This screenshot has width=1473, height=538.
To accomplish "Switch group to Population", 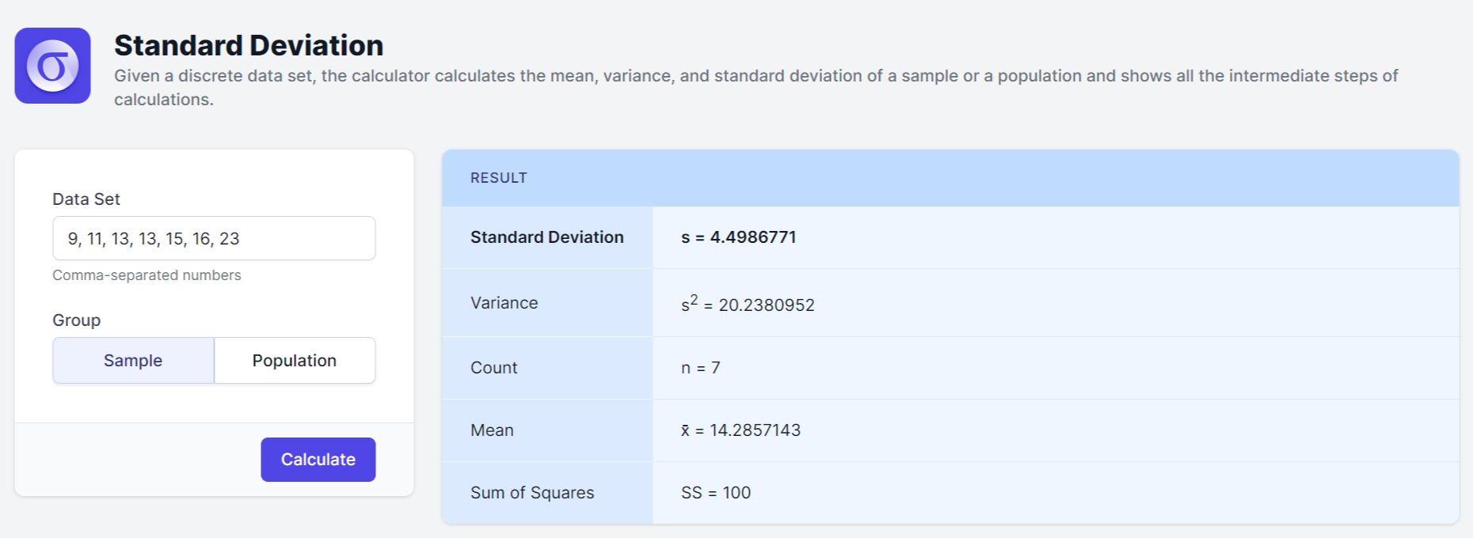I will (x=295, y=361).
